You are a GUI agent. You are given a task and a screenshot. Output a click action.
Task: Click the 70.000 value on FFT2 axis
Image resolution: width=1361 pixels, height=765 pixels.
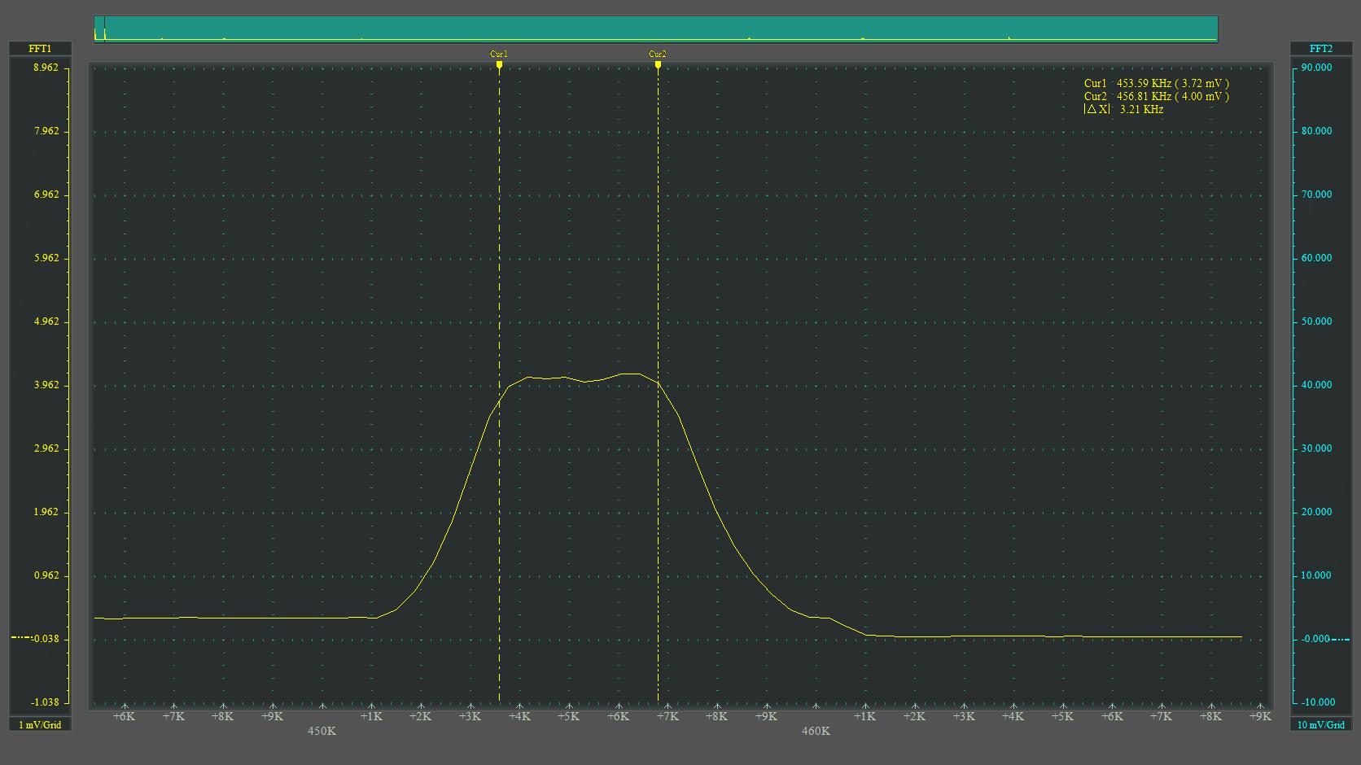1317,195
